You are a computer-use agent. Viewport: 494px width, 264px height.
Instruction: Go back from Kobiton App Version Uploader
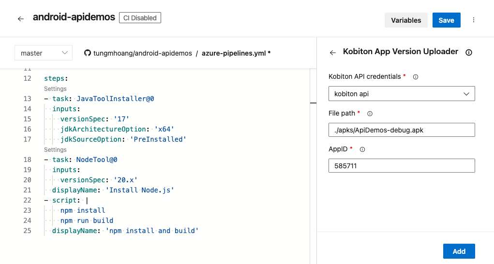tap(333, 53)
